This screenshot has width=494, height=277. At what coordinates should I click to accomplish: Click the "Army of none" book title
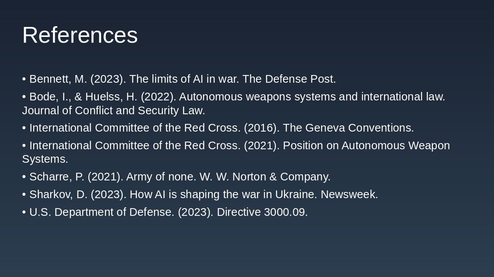coord(161,177)
